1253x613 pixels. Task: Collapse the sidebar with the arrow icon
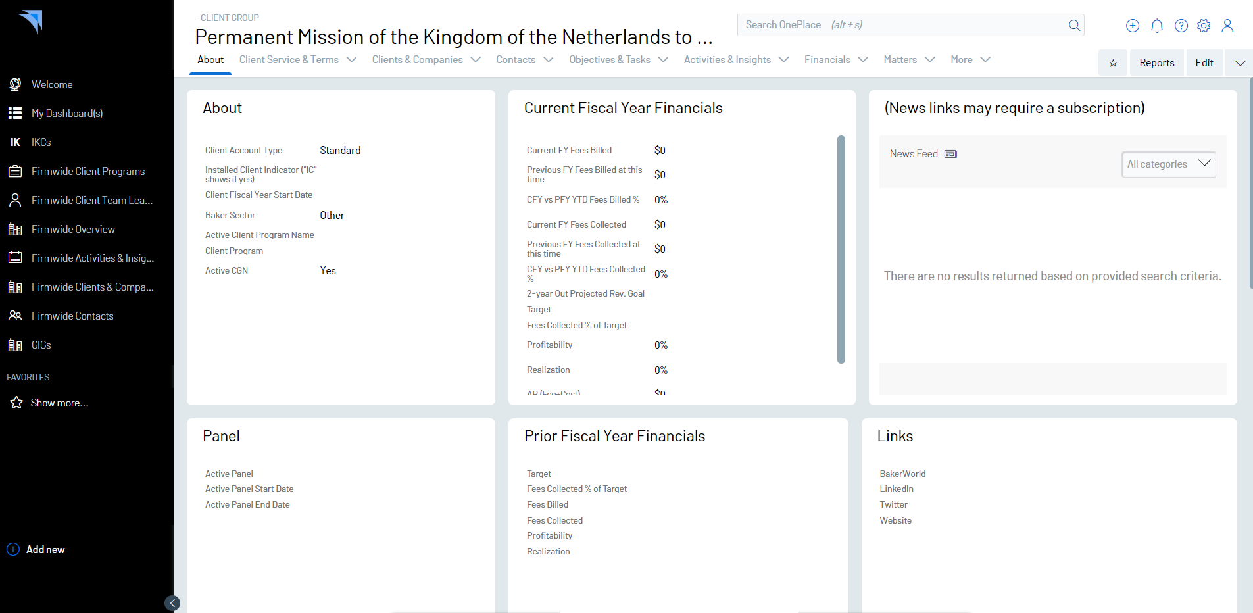172,603
